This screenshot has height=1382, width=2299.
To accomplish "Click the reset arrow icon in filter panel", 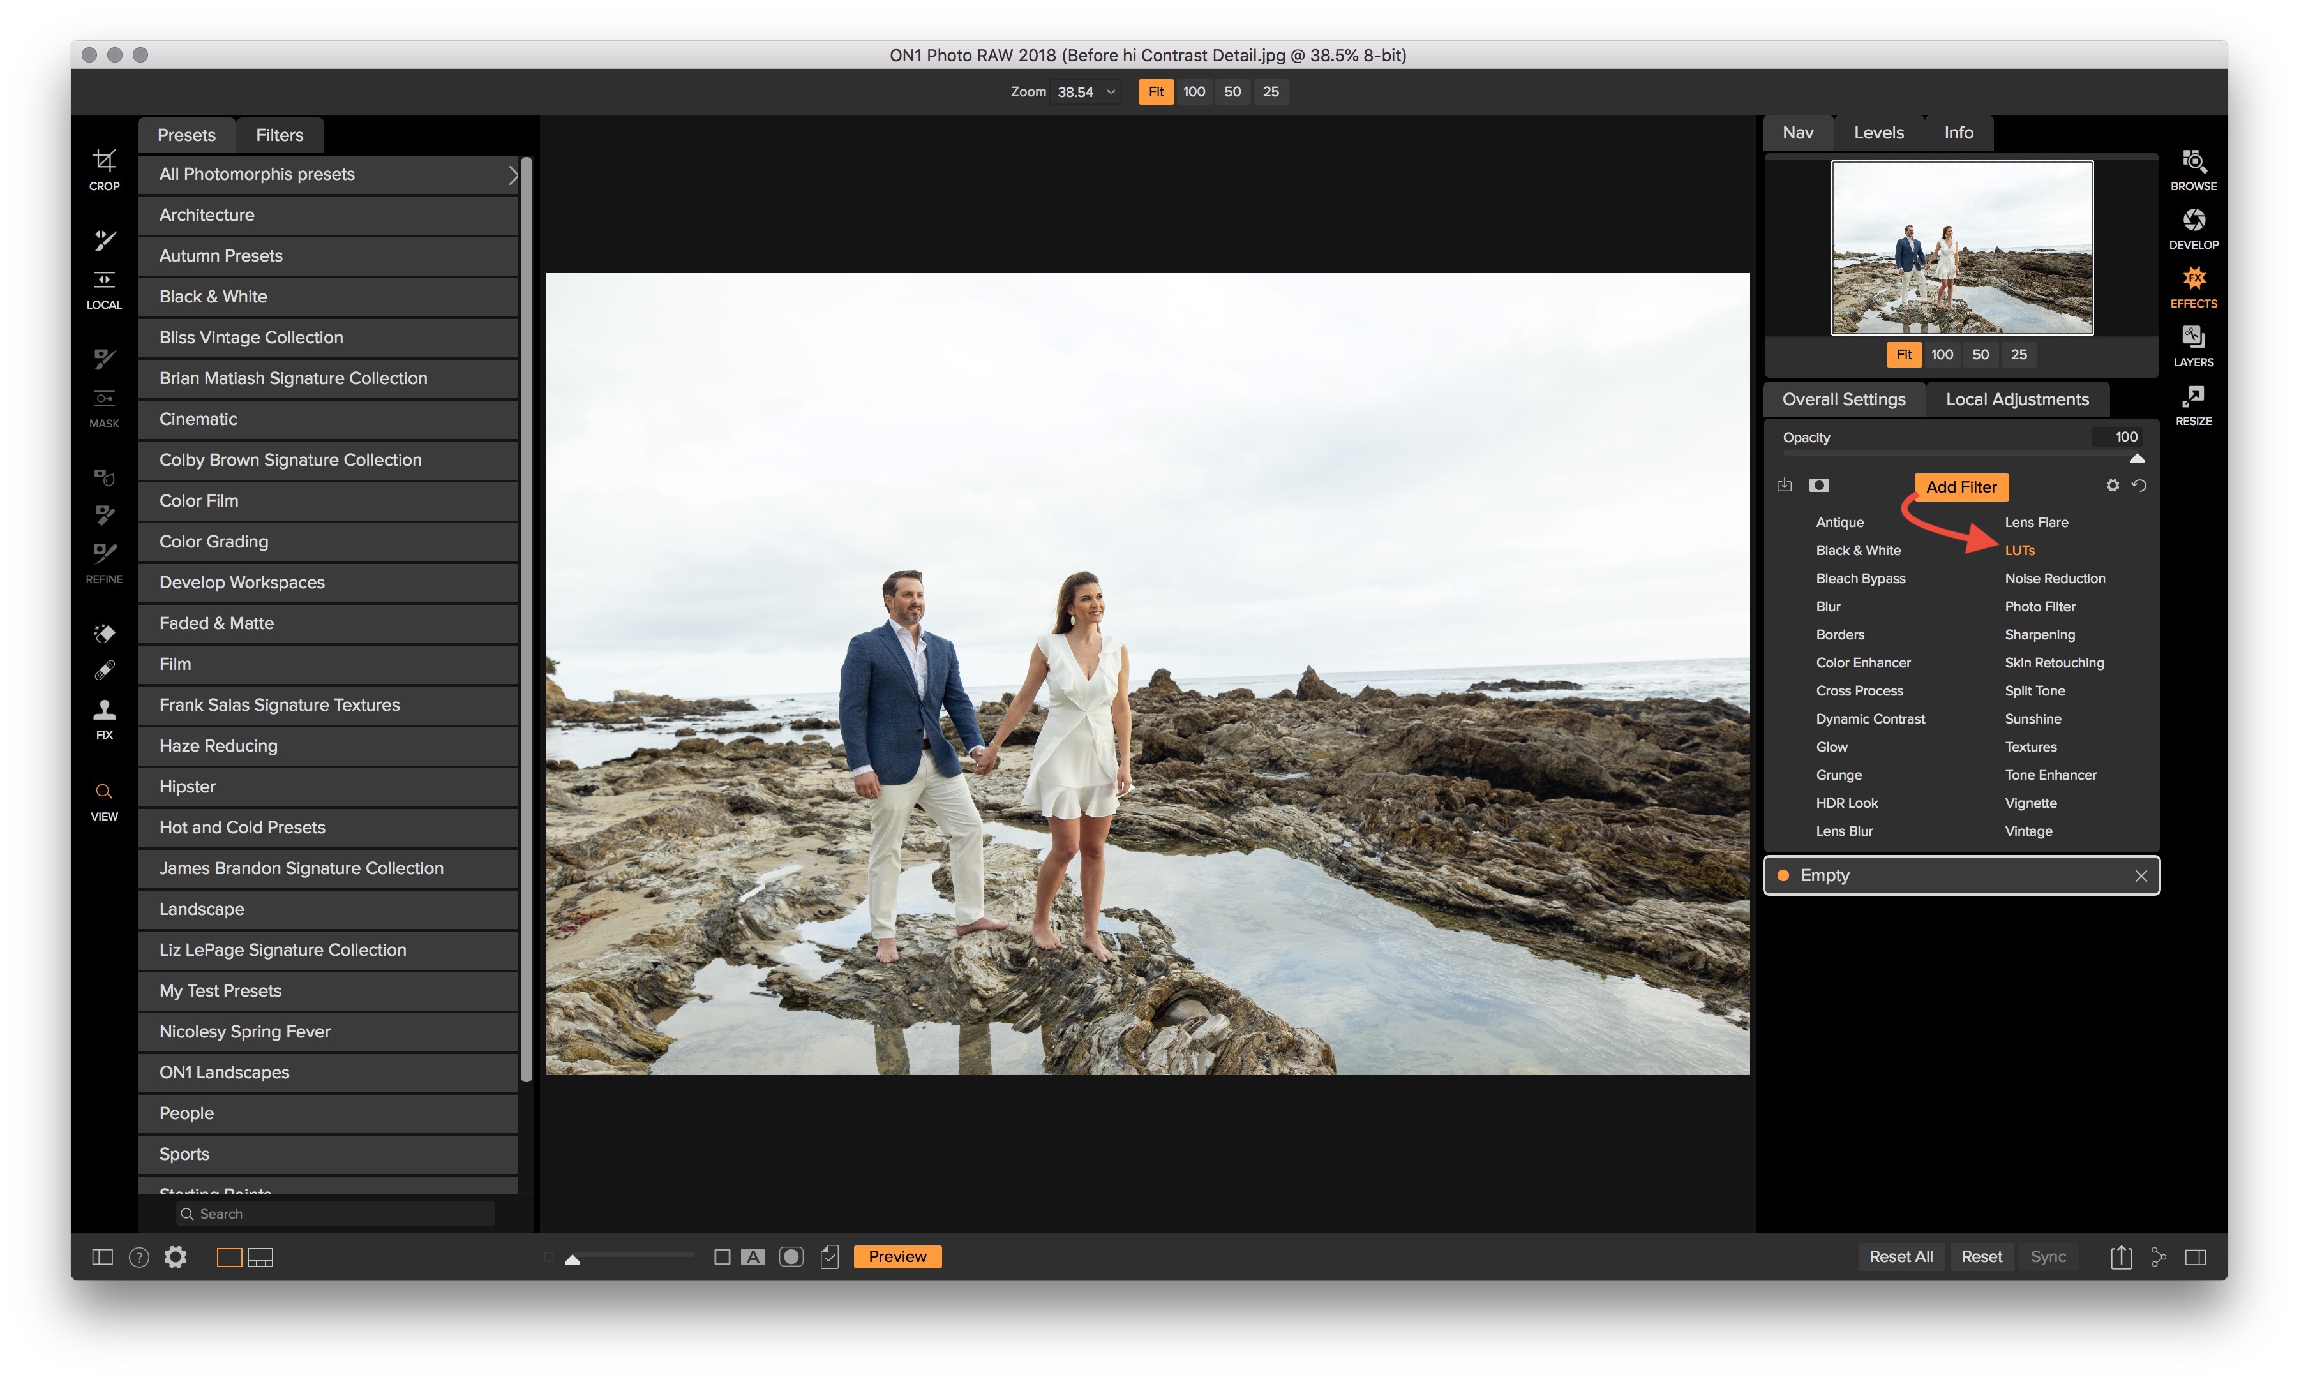I will tap(2139, 485).
